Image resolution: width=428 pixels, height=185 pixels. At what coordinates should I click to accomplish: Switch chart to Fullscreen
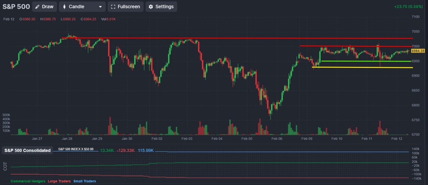[x=125, y=7]
